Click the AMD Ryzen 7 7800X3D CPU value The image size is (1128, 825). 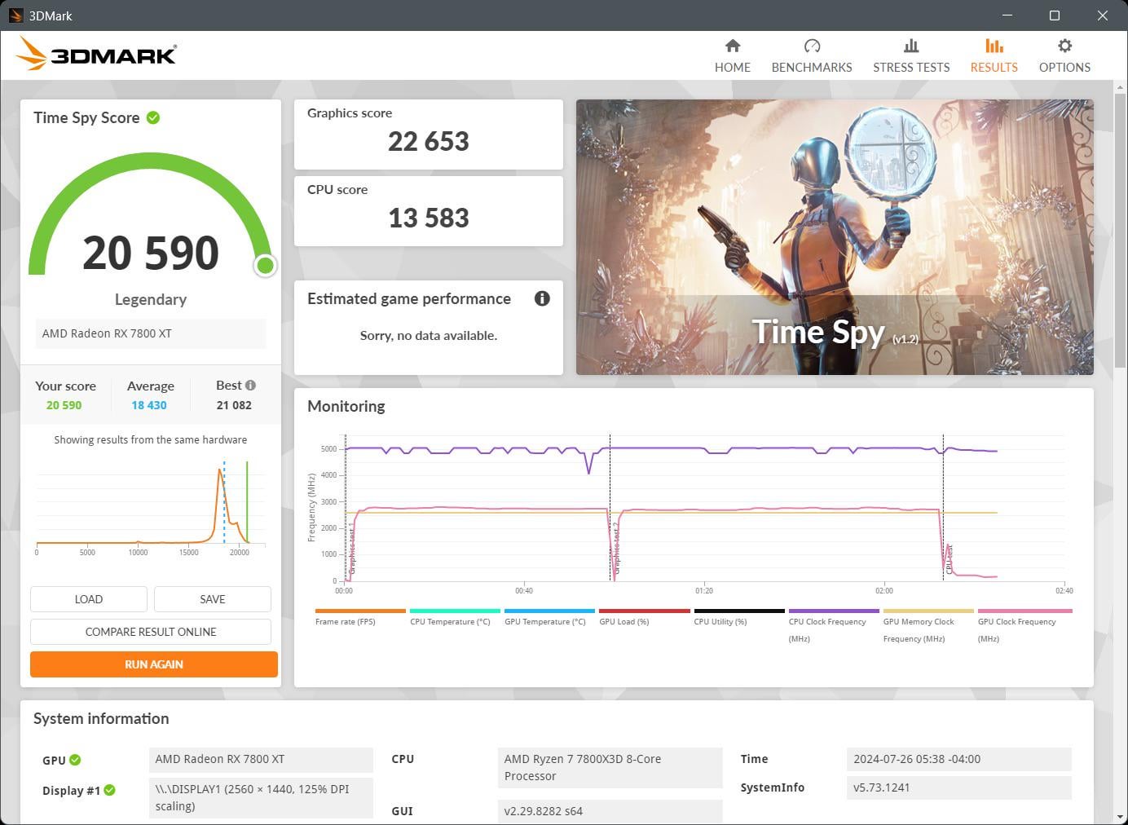[610, 768]
